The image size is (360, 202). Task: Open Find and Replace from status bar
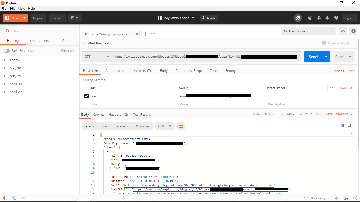point(14,198)
